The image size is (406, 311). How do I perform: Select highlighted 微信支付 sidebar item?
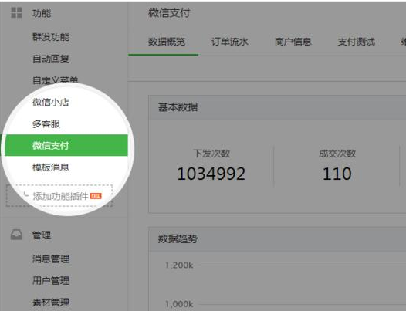point(66,145)
